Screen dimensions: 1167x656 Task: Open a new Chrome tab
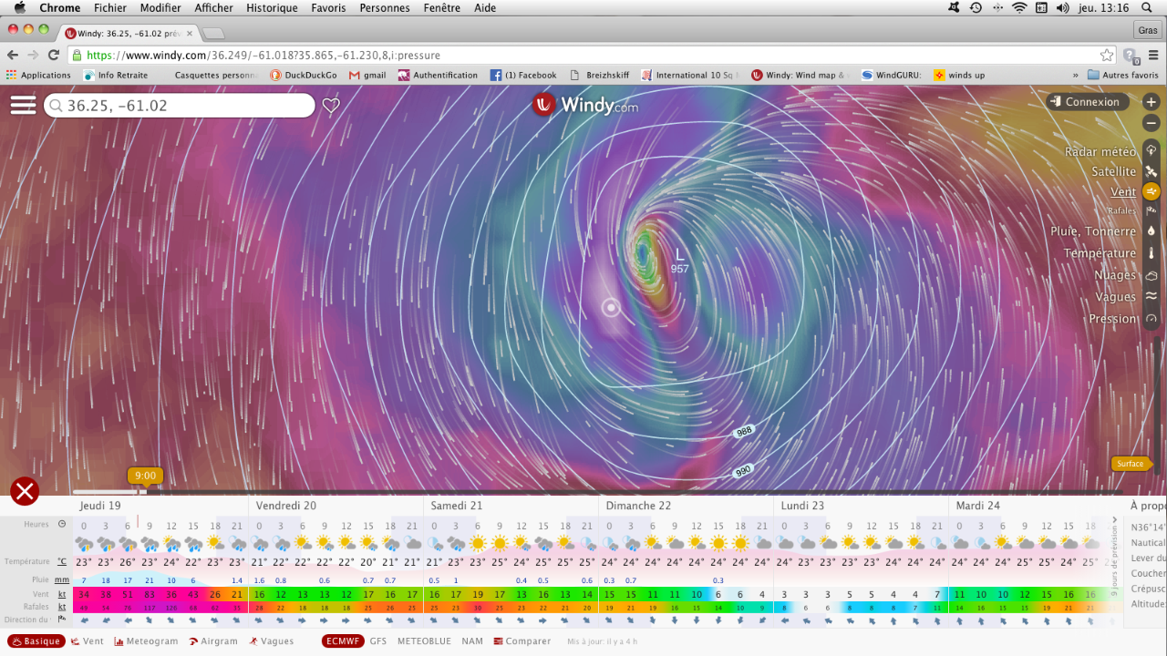coord(212,34)
